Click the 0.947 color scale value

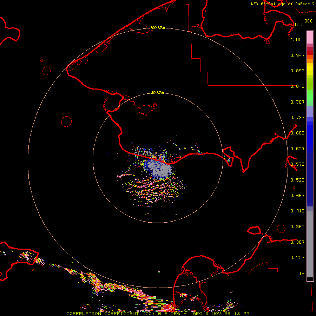pyautogui.click(x=297, y=55)
